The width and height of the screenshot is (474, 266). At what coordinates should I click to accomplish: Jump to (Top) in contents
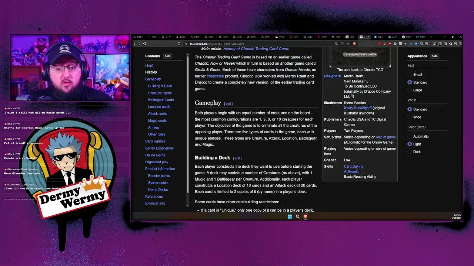[x=149, y=65]
